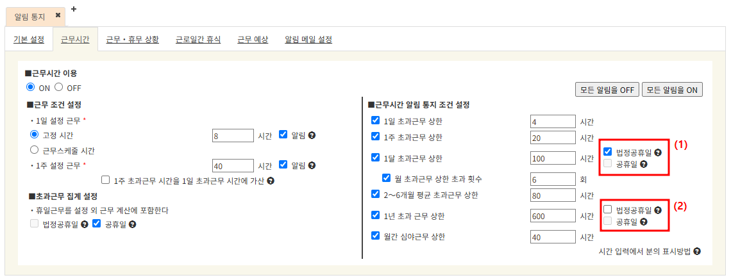Open the 알림 메일 설정 tab
731x280 pixels.
click(308, 40)
